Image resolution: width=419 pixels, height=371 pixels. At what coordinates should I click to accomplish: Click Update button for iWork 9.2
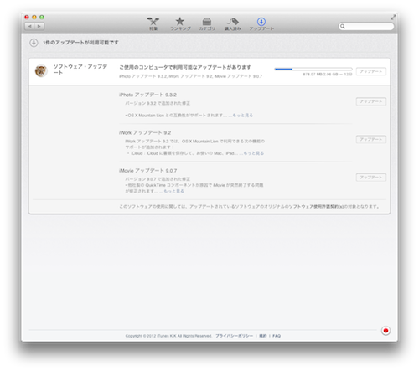coord(371,139)
